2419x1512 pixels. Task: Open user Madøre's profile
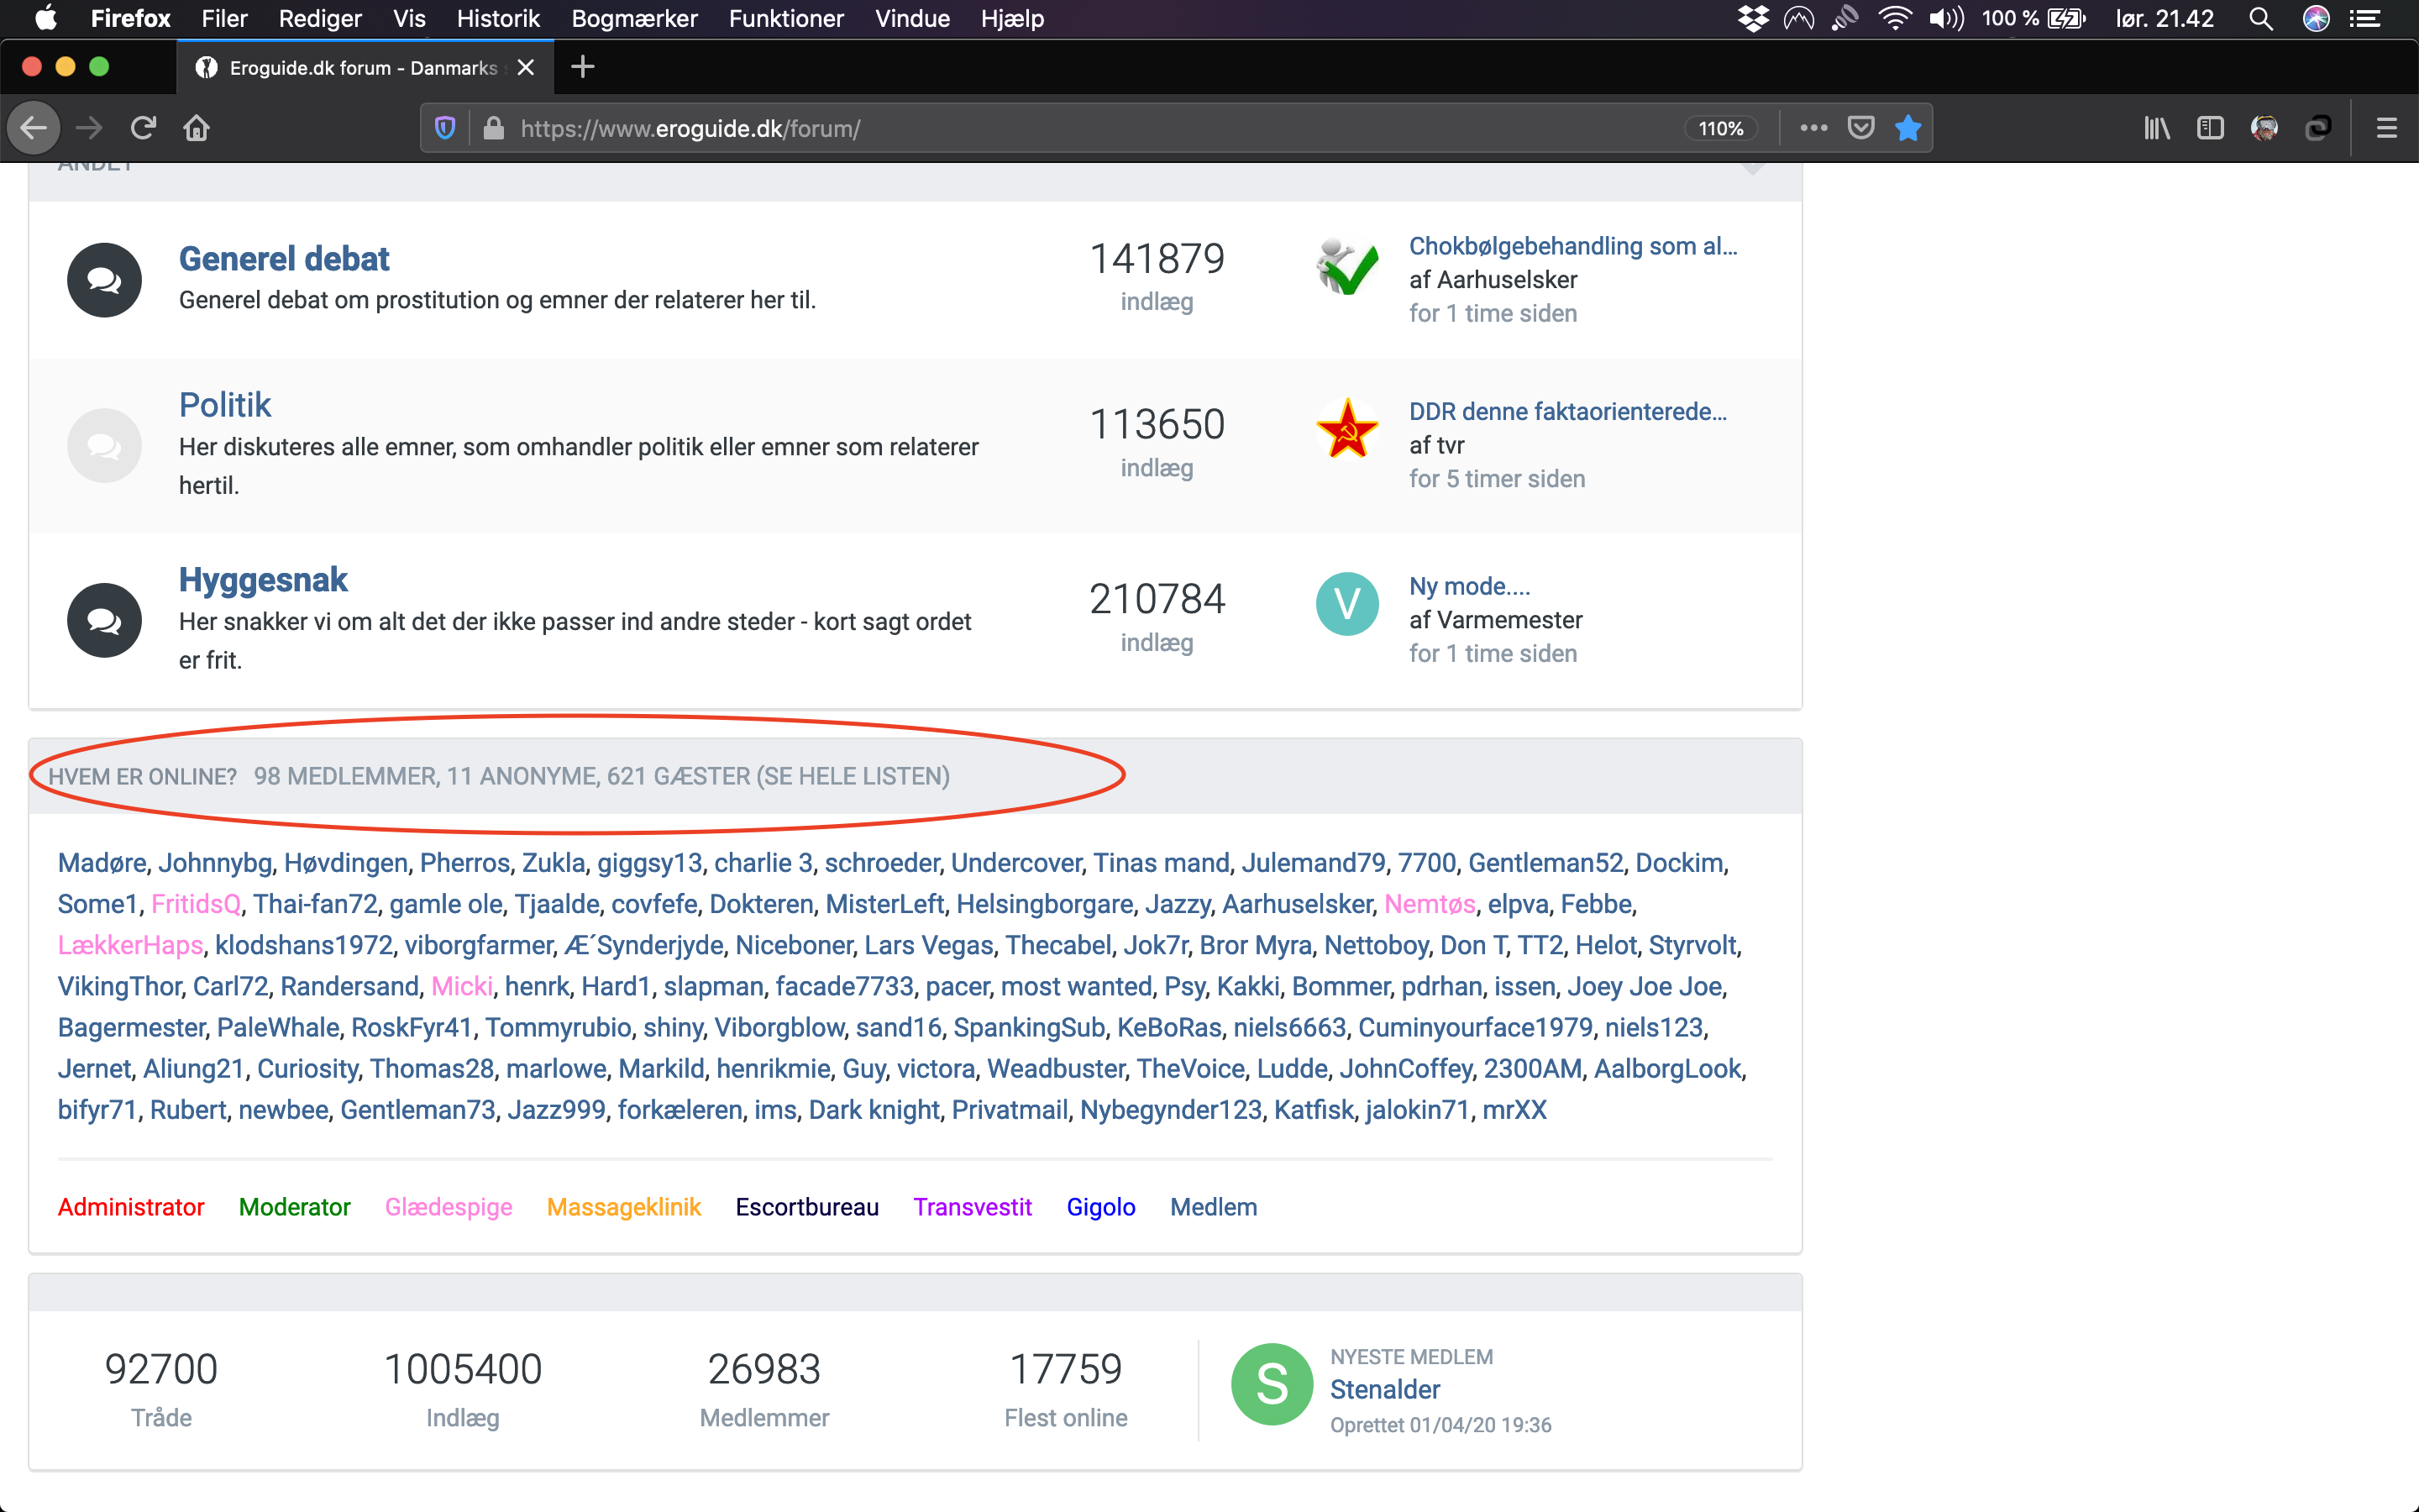click(x=102, y=862)
